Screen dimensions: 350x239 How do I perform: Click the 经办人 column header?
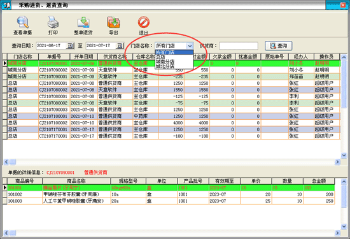301,57
